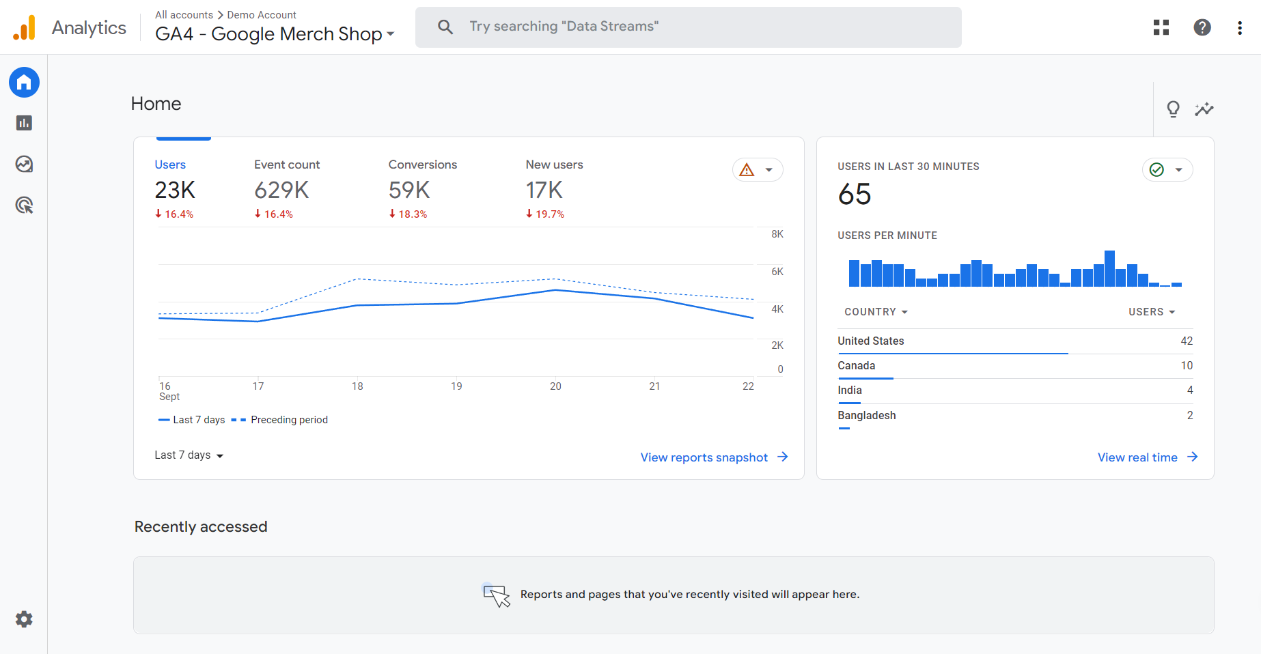Open the sparkline insights trend icon
1261x654 pixels.
pyautogui.click(x=1204, y=109)
